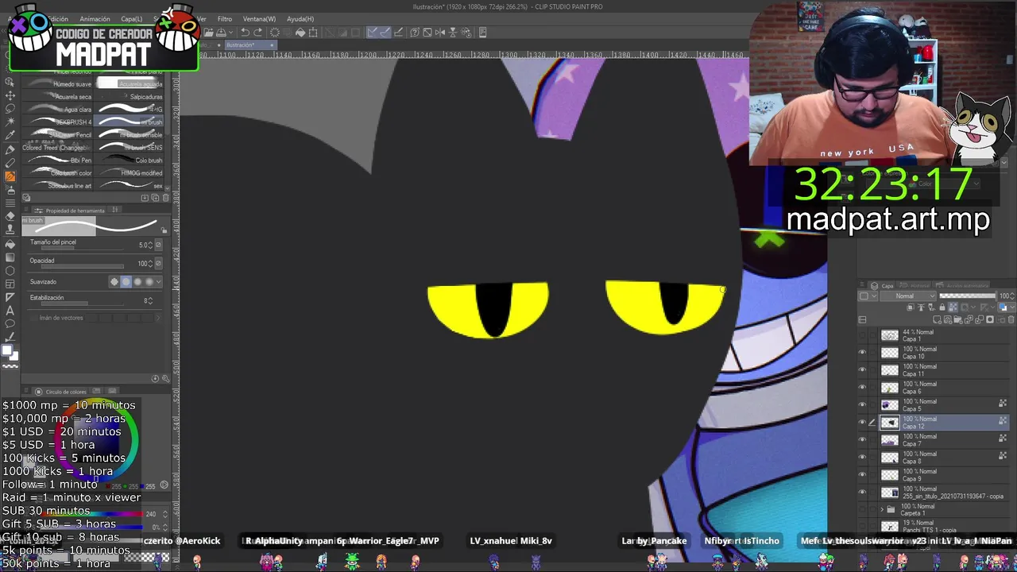
Task: Open the save options dropdown arrow
Action: click(x=231, y=33)
